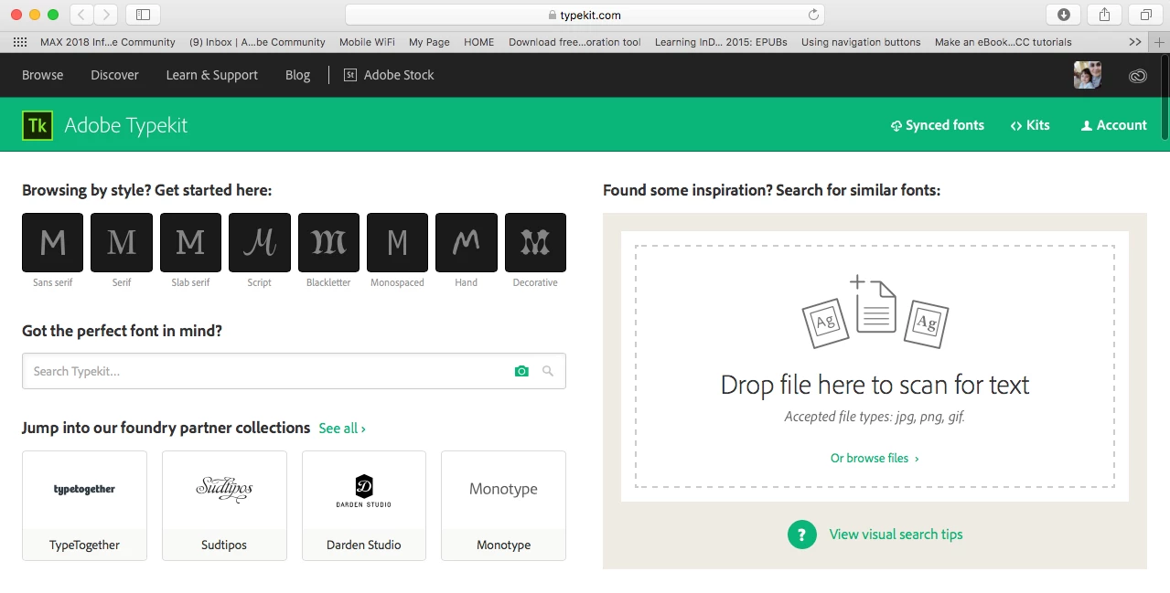
Task: Open the Darden Studio foundry card
Action: click(364, 505)
